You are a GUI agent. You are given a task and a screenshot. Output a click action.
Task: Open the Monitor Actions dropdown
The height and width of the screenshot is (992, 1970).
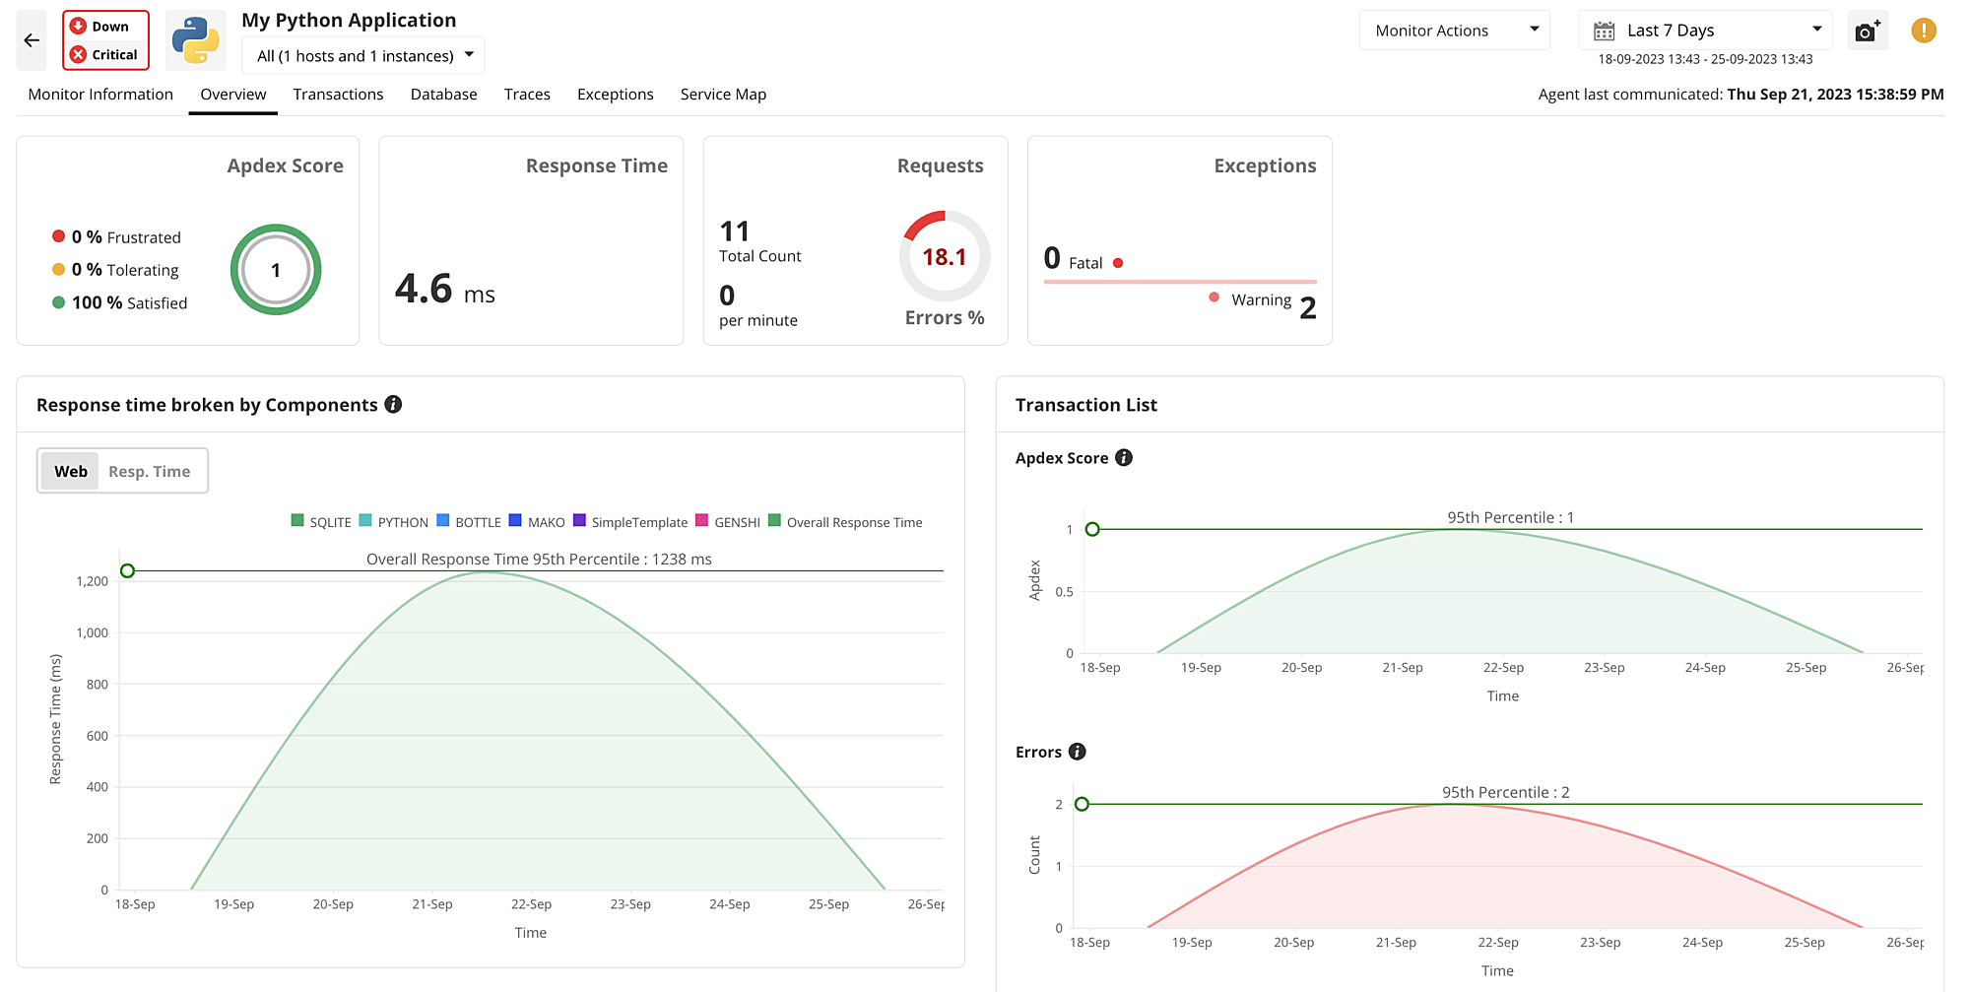click(x=1454, y=30)
